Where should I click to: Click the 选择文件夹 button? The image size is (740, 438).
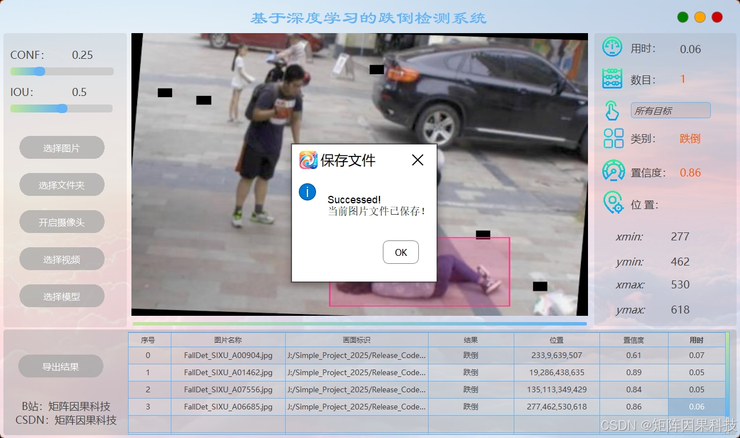(x=62, y=185)
